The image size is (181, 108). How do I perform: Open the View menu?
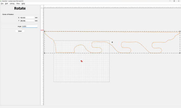point(18,4)
